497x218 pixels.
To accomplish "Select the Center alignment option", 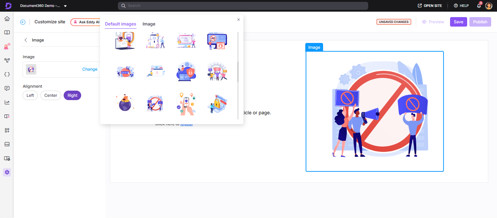I will click(51, 95).
